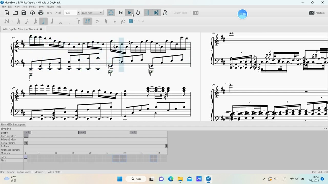Image resolution: width=328 pixels, height=184 pixels.
Task: Select voice 3 button
Action: (139, 21)
